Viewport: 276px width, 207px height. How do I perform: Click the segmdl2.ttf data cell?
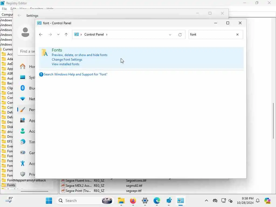coord(134,185)
